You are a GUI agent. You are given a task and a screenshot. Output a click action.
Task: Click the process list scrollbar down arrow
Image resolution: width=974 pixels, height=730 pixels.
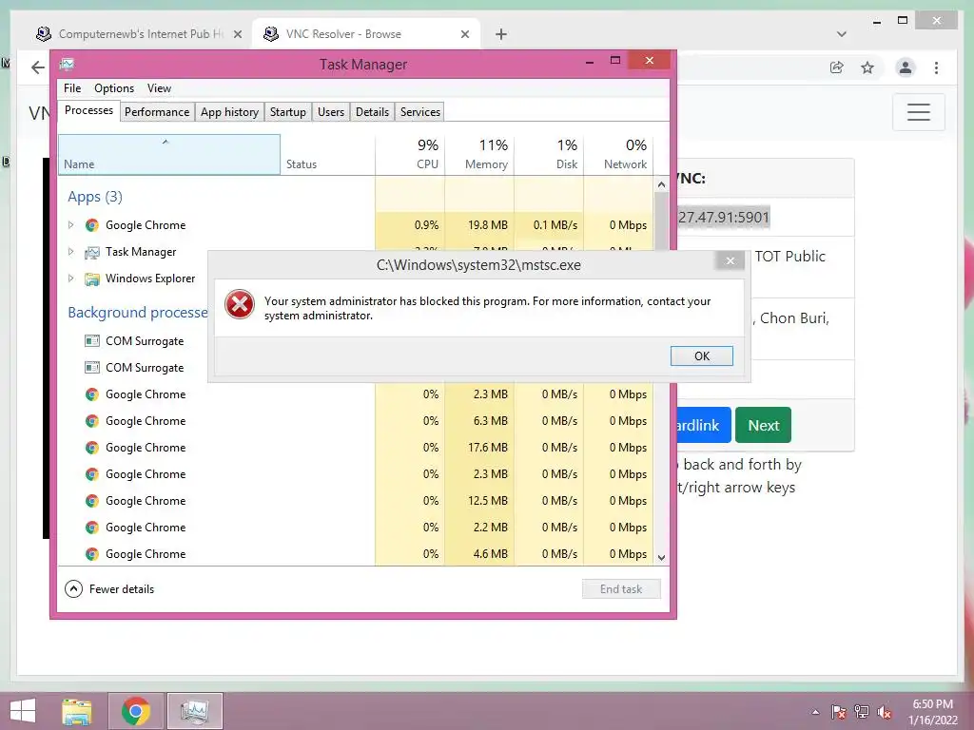pos(661,557)
